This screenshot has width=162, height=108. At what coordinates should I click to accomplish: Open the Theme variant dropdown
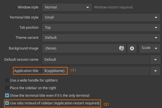[x=101, y=38]
